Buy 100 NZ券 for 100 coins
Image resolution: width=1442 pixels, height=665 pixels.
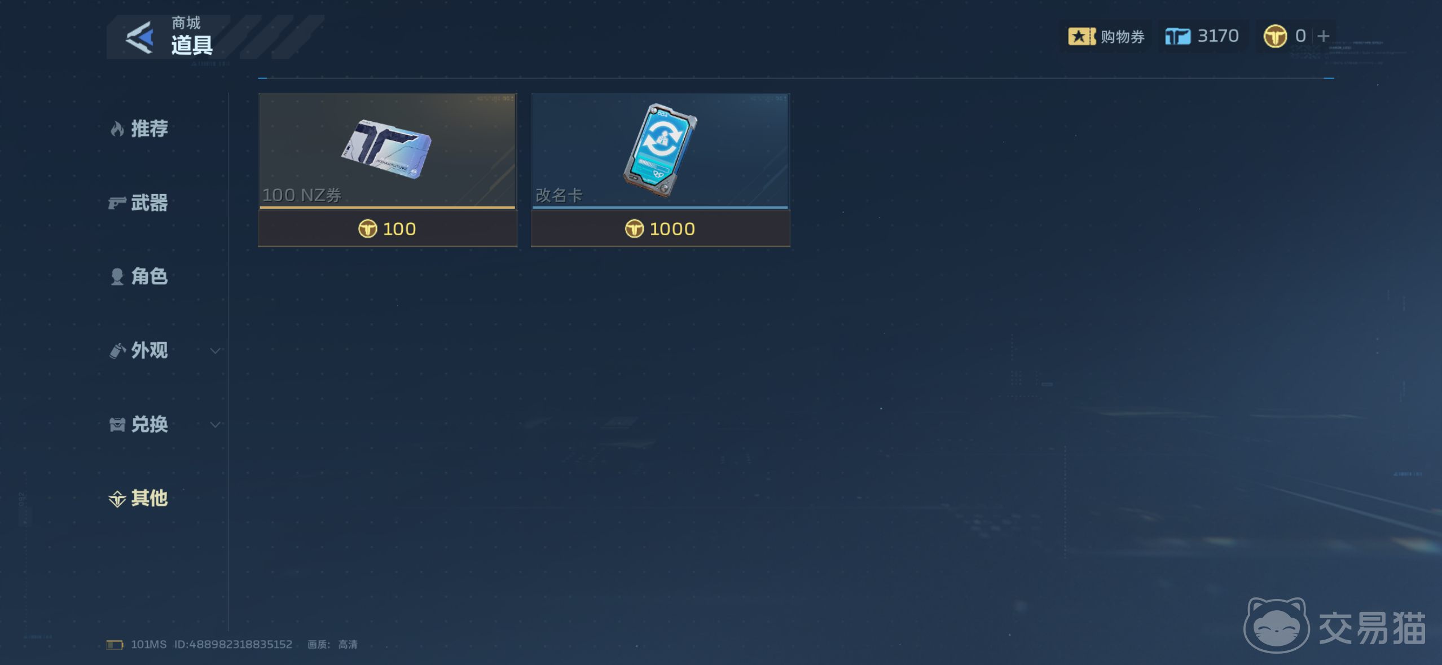(x=388, y=228)
